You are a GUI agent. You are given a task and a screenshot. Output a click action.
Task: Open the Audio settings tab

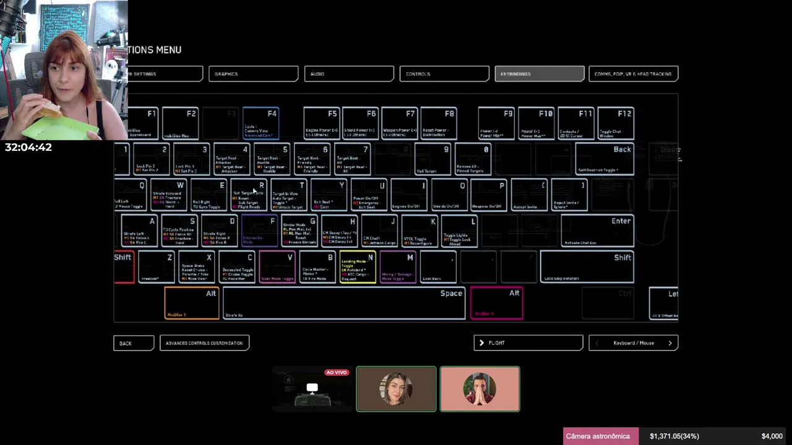349,74
